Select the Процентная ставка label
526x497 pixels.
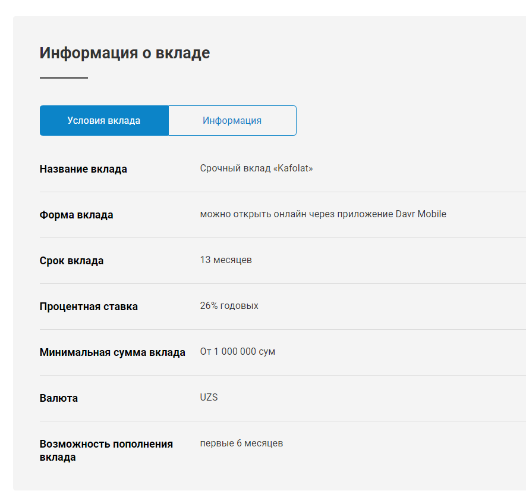tap(89, 307)
